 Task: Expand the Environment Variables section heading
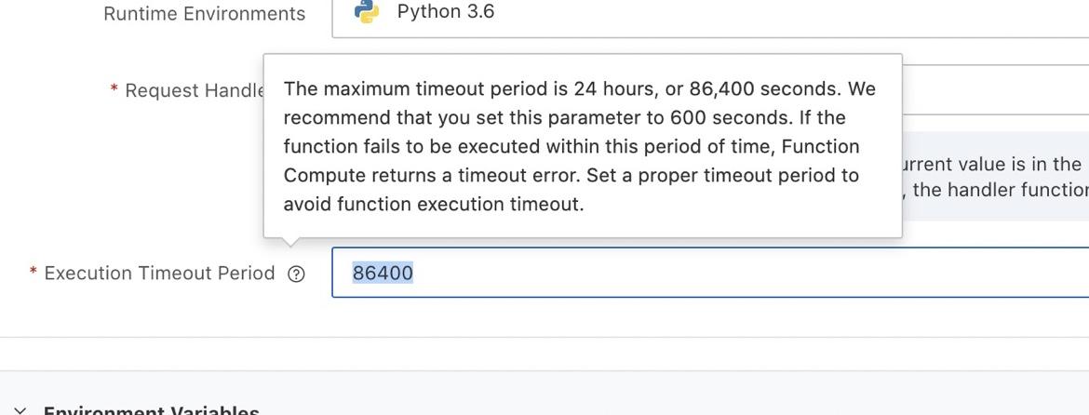(x=151, y=410)
